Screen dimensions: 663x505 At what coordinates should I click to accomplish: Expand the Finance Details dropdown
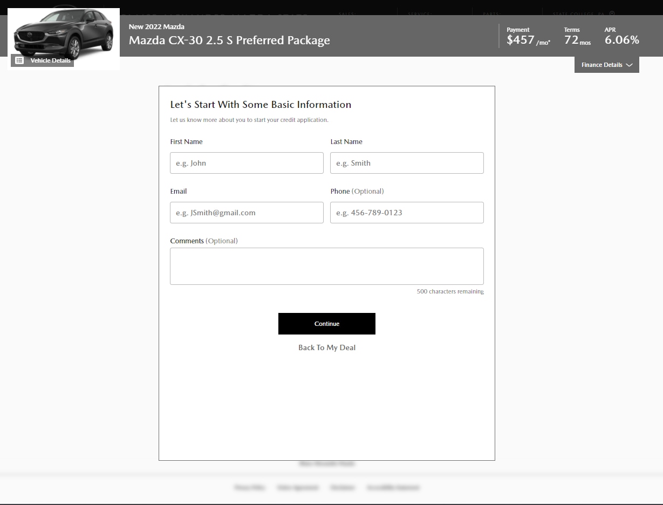[607, 65]
